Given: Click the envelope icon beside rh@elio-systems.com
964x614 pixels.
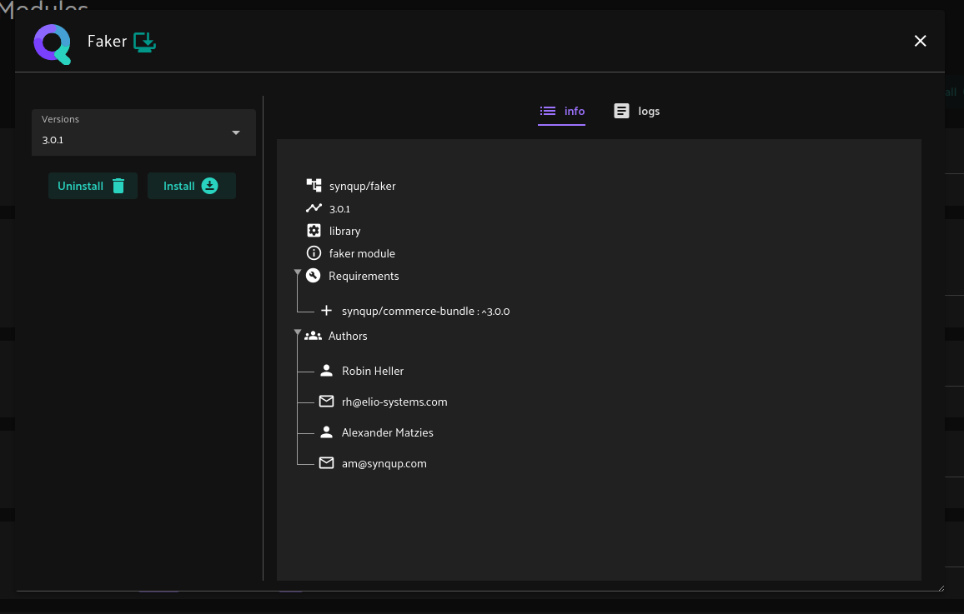Looking at the screenshot, I should pyautogui.click(x=326, y=401).
